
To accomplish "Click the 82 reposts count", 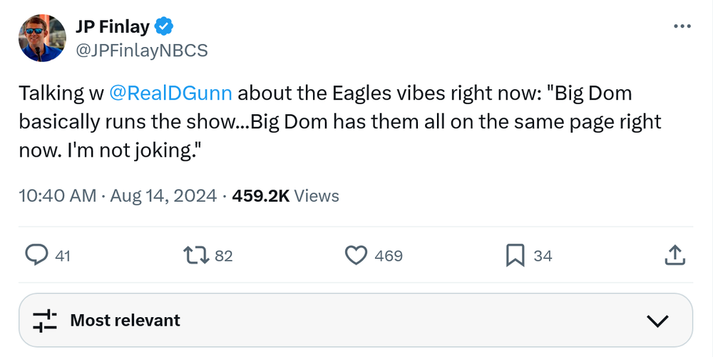I will click(x=224, y=256).
